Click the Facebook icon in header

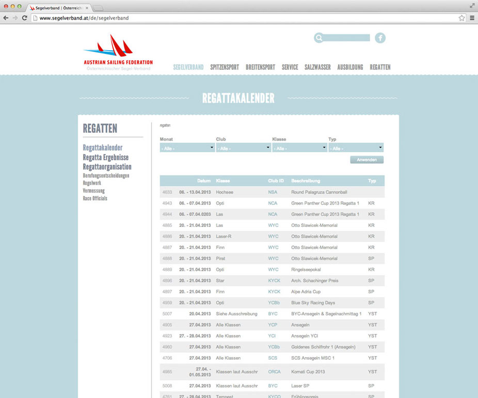pos(380,38)
